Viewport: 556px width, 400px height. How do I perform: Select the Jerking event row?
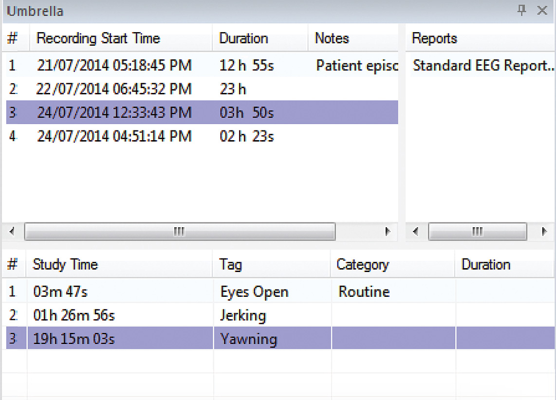242,315
